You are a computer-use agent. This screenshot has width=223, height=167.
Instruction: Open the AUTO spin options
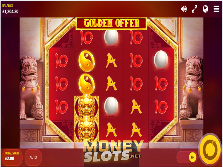33,157
